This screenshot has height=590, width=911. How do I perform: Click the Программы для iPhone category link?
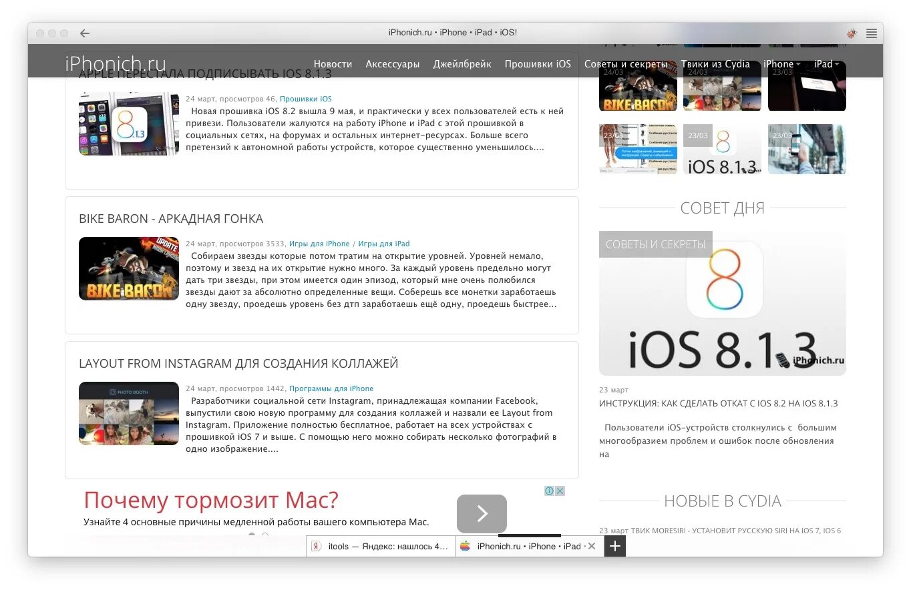coord(331,388)
